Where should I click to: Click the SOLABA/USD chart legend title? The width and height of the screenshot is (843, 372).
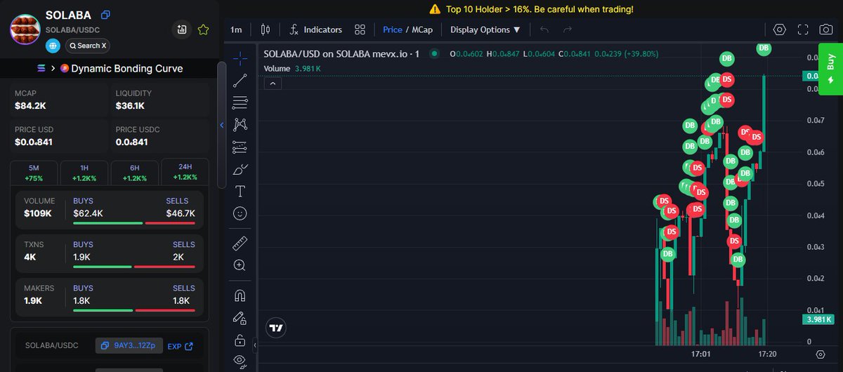click(x=341, y=54)
